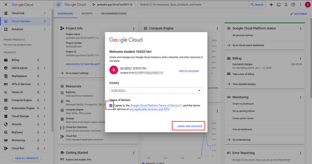The width and height of the screenshot is (312, 164).
Task: Go to Monitoring link
Action: [x=241, y=140]
